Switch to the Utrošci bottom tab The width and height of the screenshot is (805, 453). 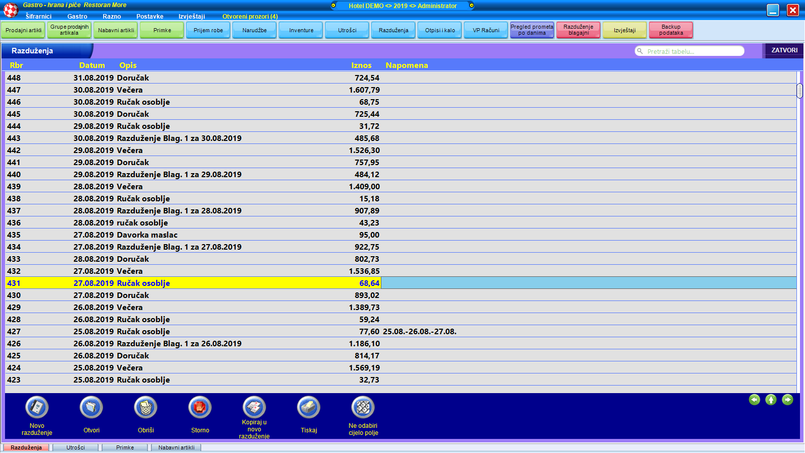(76, 447)
